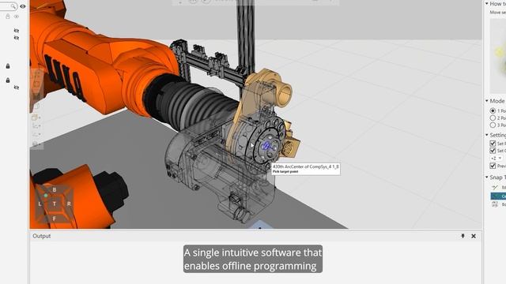Image resolution: width=506 pixels, height=284 pixels.
Task: Collapse the Snap Type section
Action: click(487, 177)
